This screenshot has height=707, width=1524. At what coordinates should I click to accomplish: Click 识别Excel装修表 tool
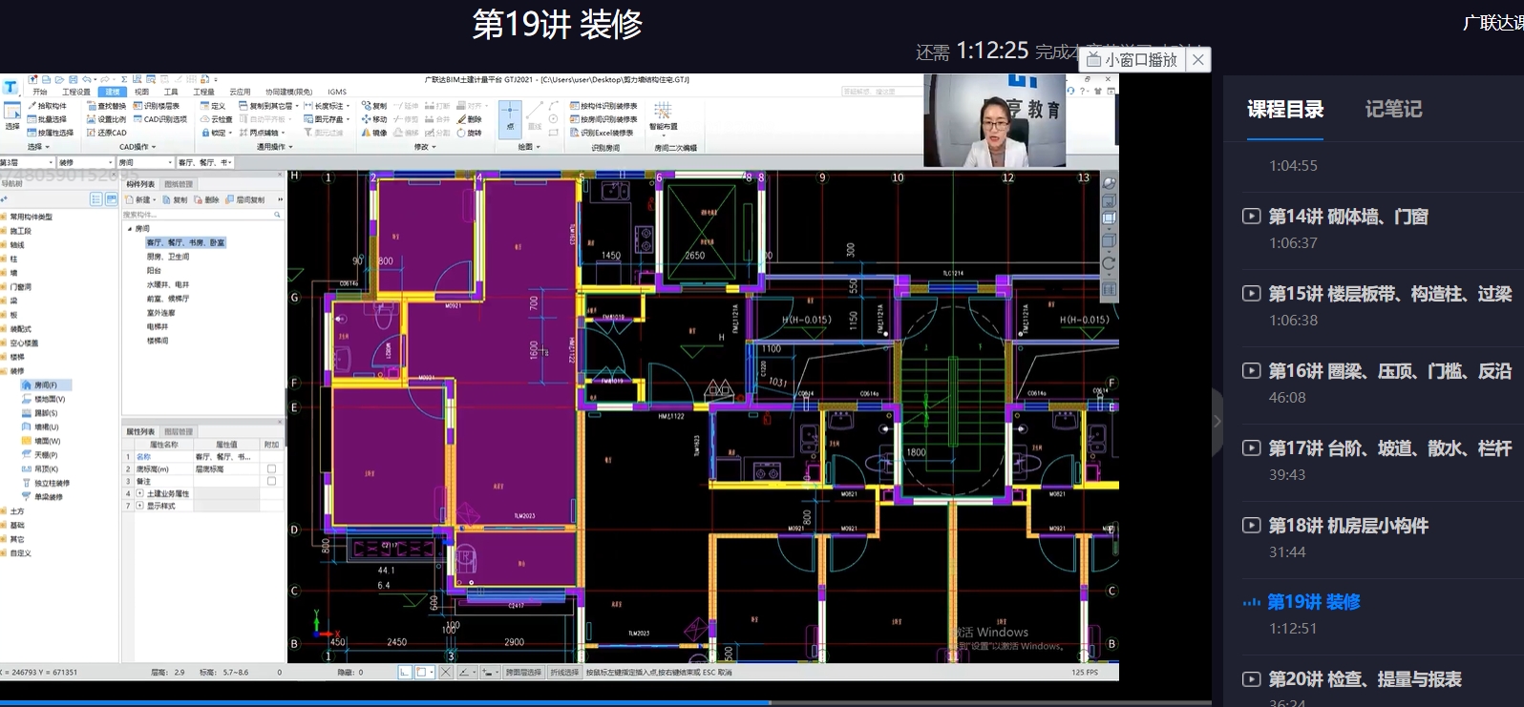click(602, 133)
